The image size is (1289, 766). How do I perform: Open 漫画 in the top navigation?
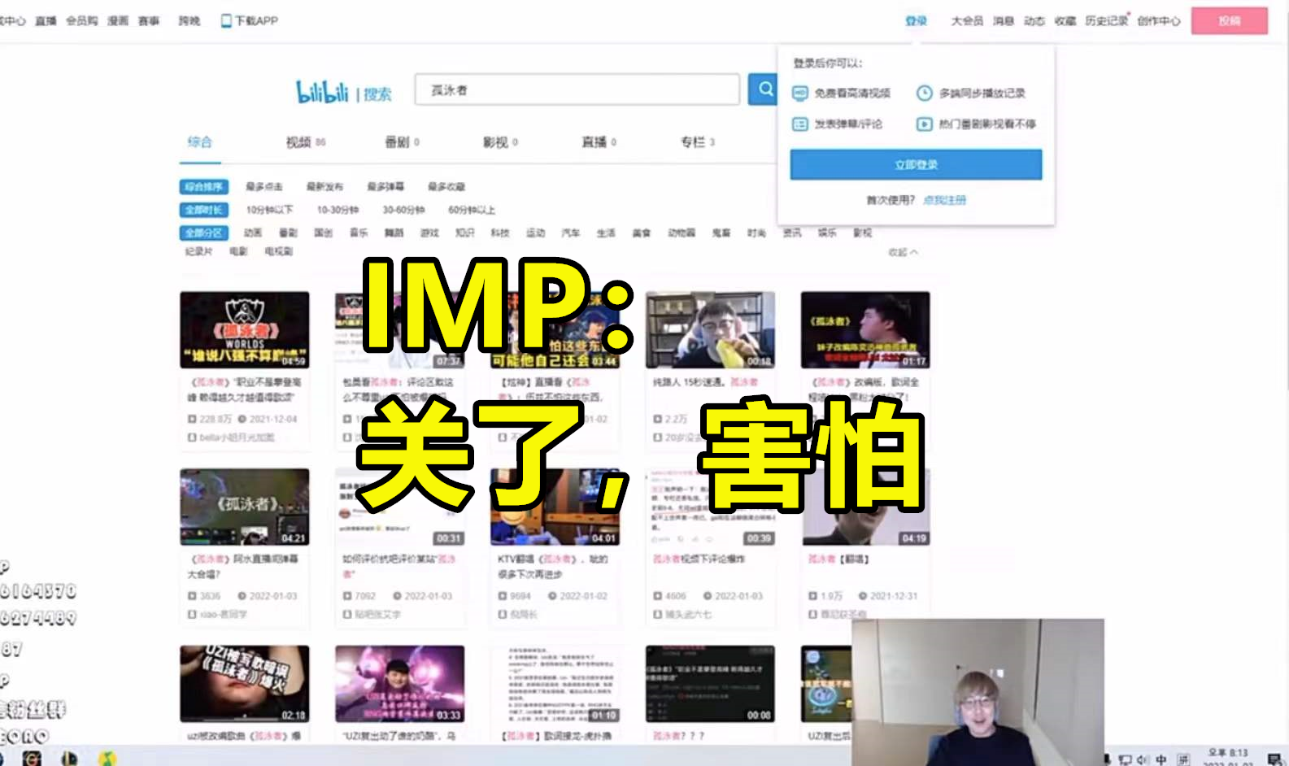[118, 20]
